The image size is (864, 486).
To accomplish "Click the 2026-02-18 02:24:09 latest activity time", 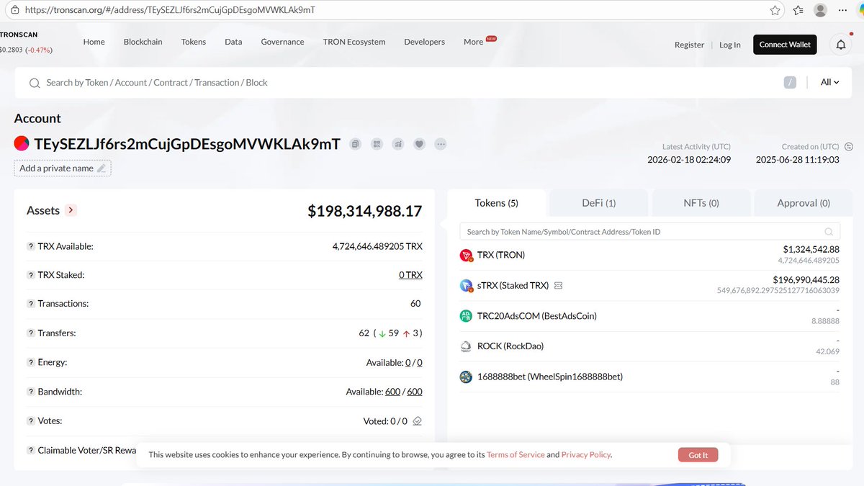I will 689,160.
